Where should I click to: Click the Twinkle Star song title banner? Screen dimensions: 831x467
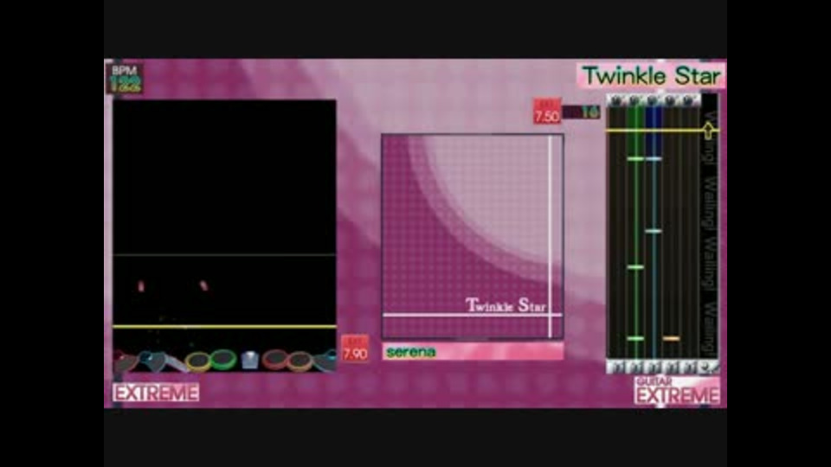coord(651,76)
